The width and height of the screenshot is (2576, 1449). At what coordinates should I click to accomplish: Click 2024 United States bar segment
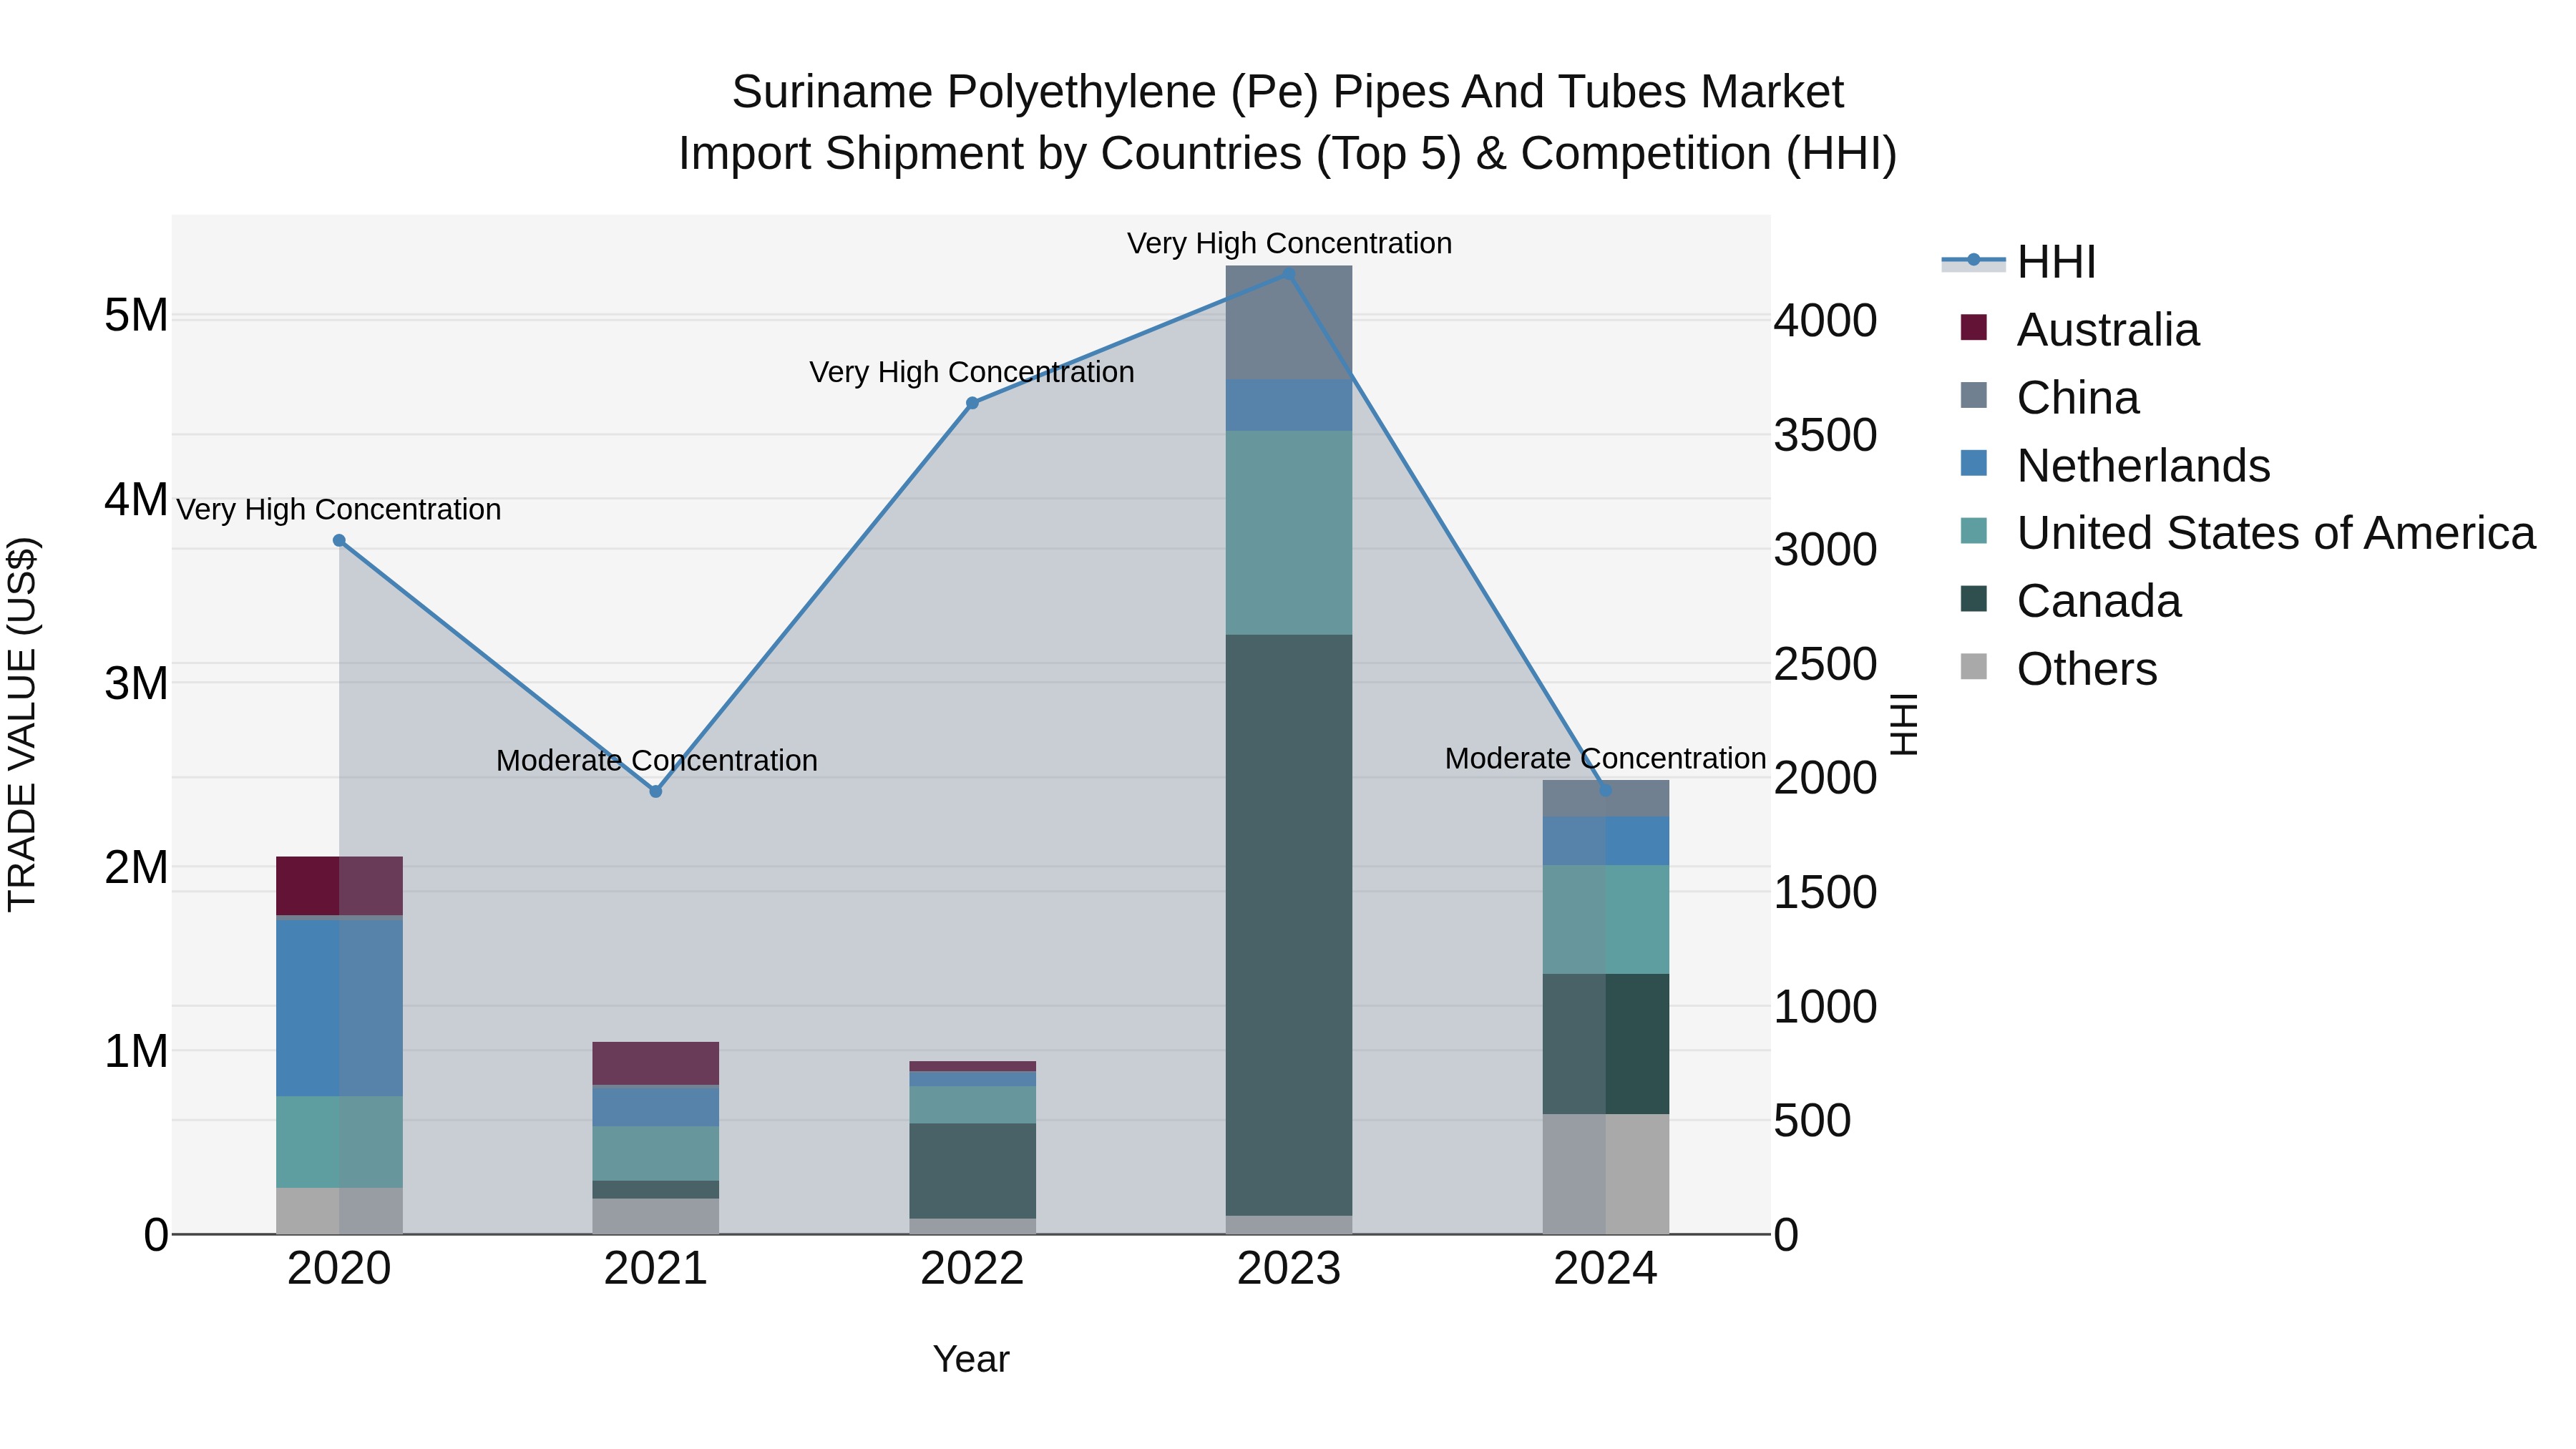click(x=1606, y=920)
